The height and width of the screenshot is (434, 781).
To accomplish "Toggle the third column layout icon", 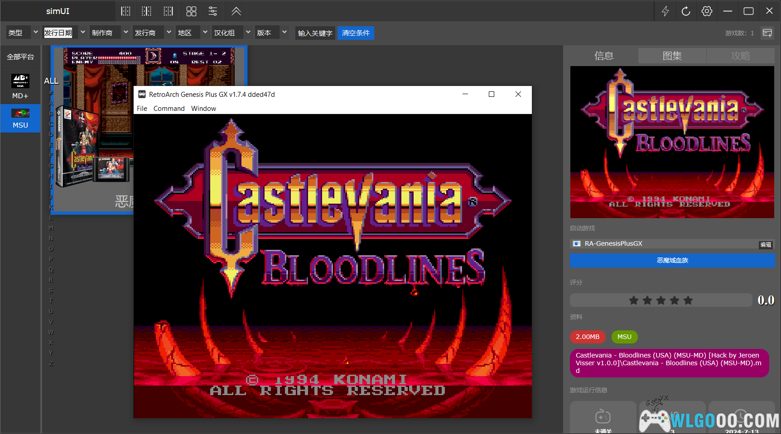I will pyautogui.click(x=168, y=11).
